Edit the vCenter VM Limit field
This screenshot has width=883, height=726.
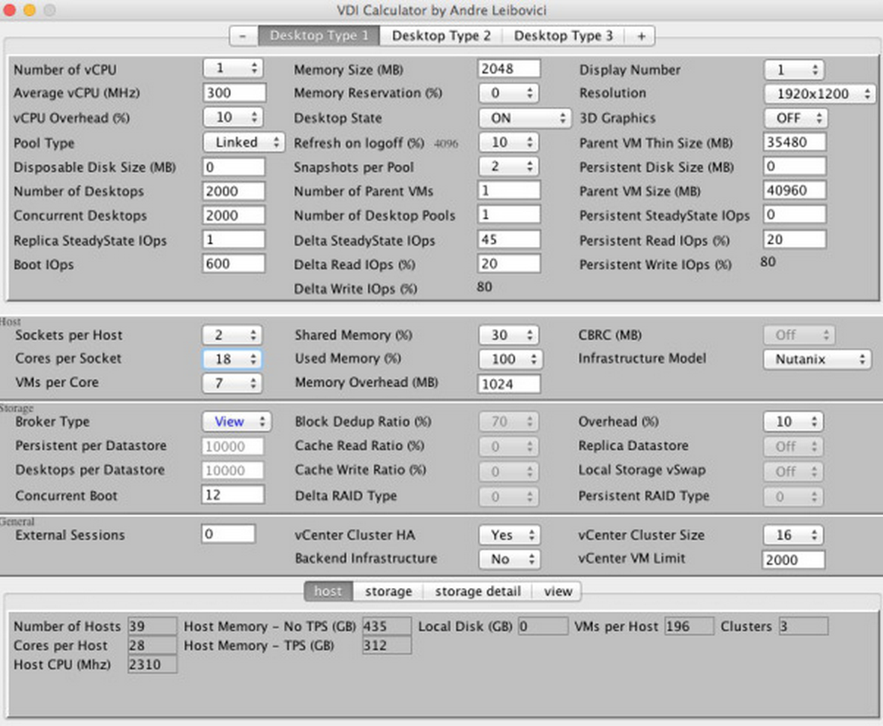pyautogui.click(x=794, y=559)
